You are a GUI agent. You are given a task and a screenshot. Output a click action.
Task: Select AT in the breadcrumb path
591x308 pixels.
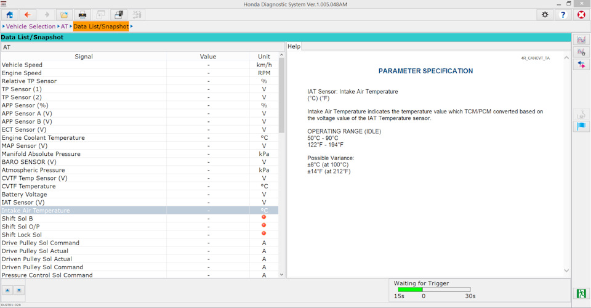pos(64,26)
